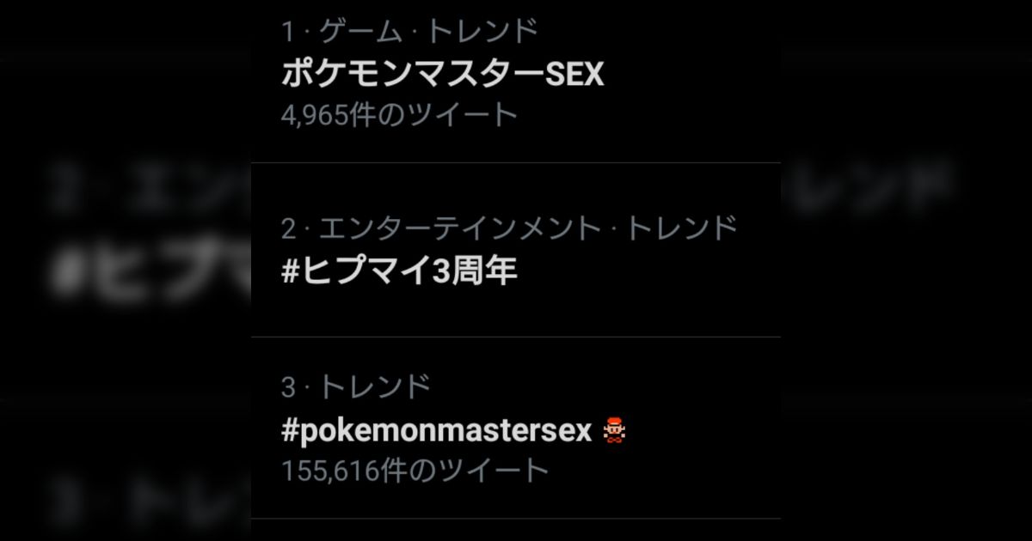Click the pixel trainer emoji beside #pokemonmastersex
This screenshot has height=541, width=1032.
tap(614, 430)
